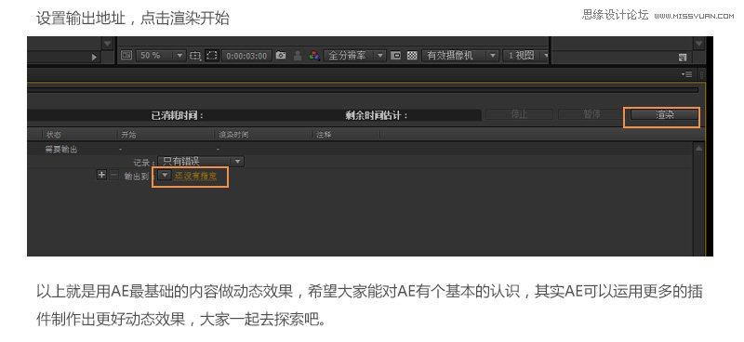The image size is (744, 342).
Task: Open the render queue panel menu icon
Action: [x=686, y=74]
